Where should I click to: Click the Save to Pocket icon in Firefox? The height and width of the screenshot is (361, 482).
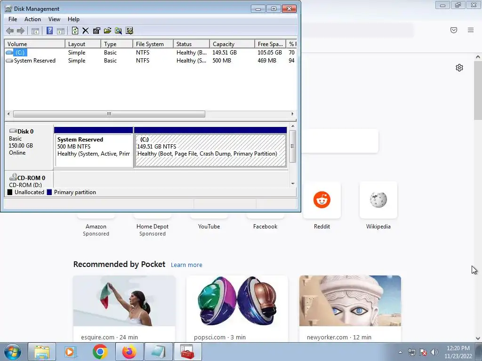coord(454,30)
